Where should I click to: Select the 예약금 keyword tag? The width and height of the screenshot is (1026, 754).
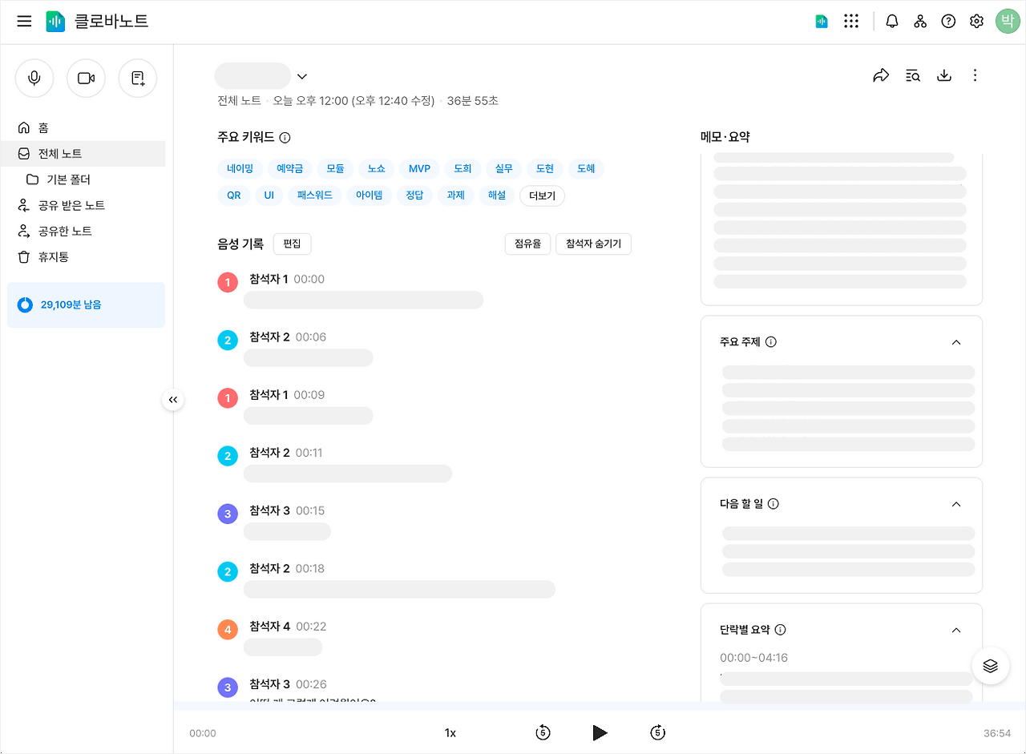point(289,169)
